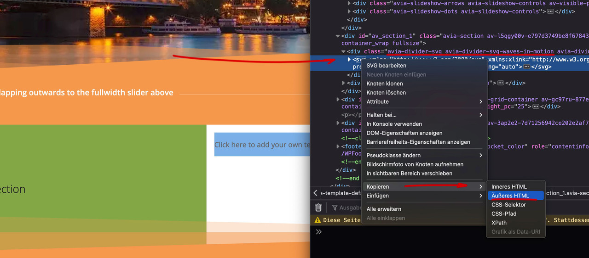Click into the console command line
Image resolution: width=589 pixels, height=258 pixels.
456,232
